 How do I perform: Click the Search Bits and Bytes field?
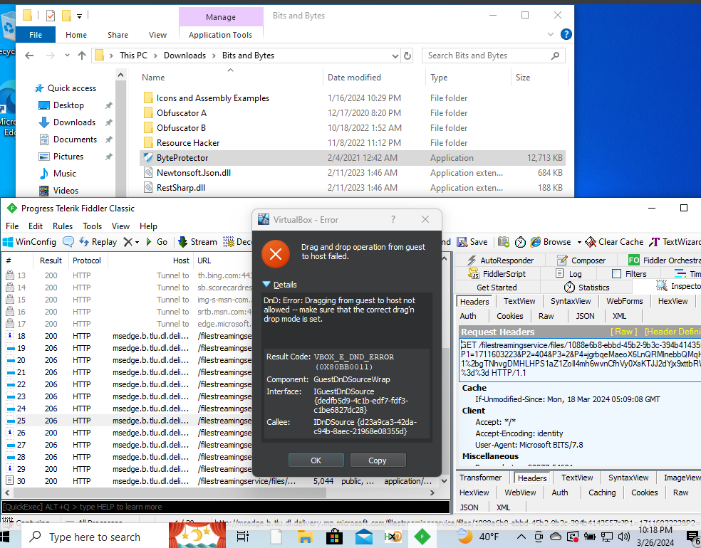[493, 56]
